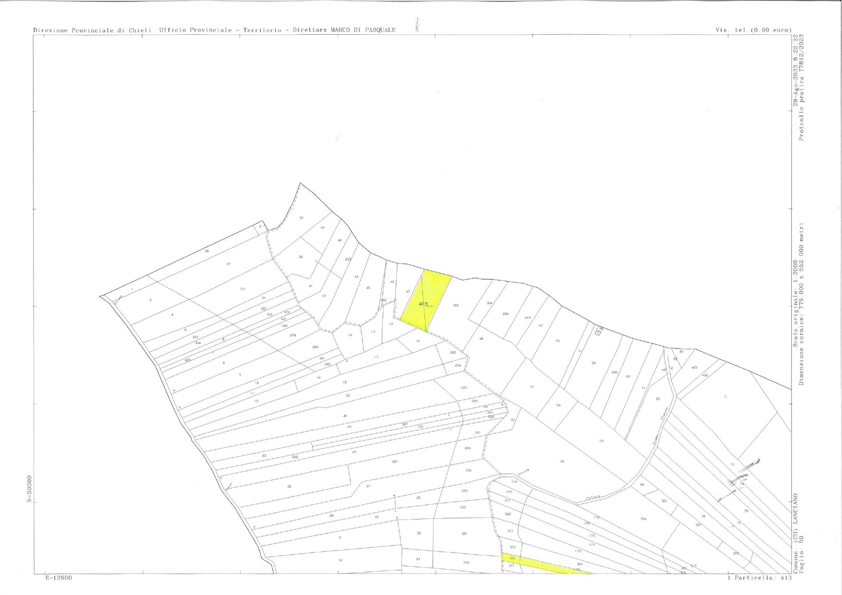The height and width of the screenshot is (595, 842).
Task: Click parcel label 58
Action: coord(562,461)
